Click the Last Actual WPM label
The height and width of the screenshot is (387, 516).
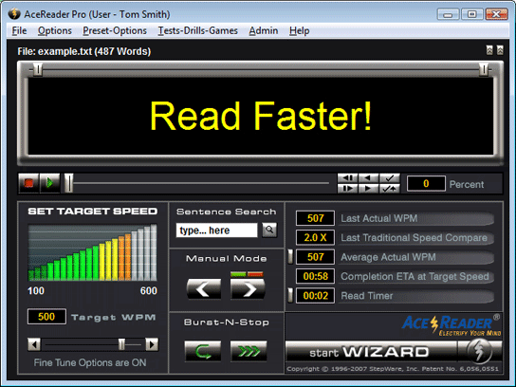(x=379, y=218)
